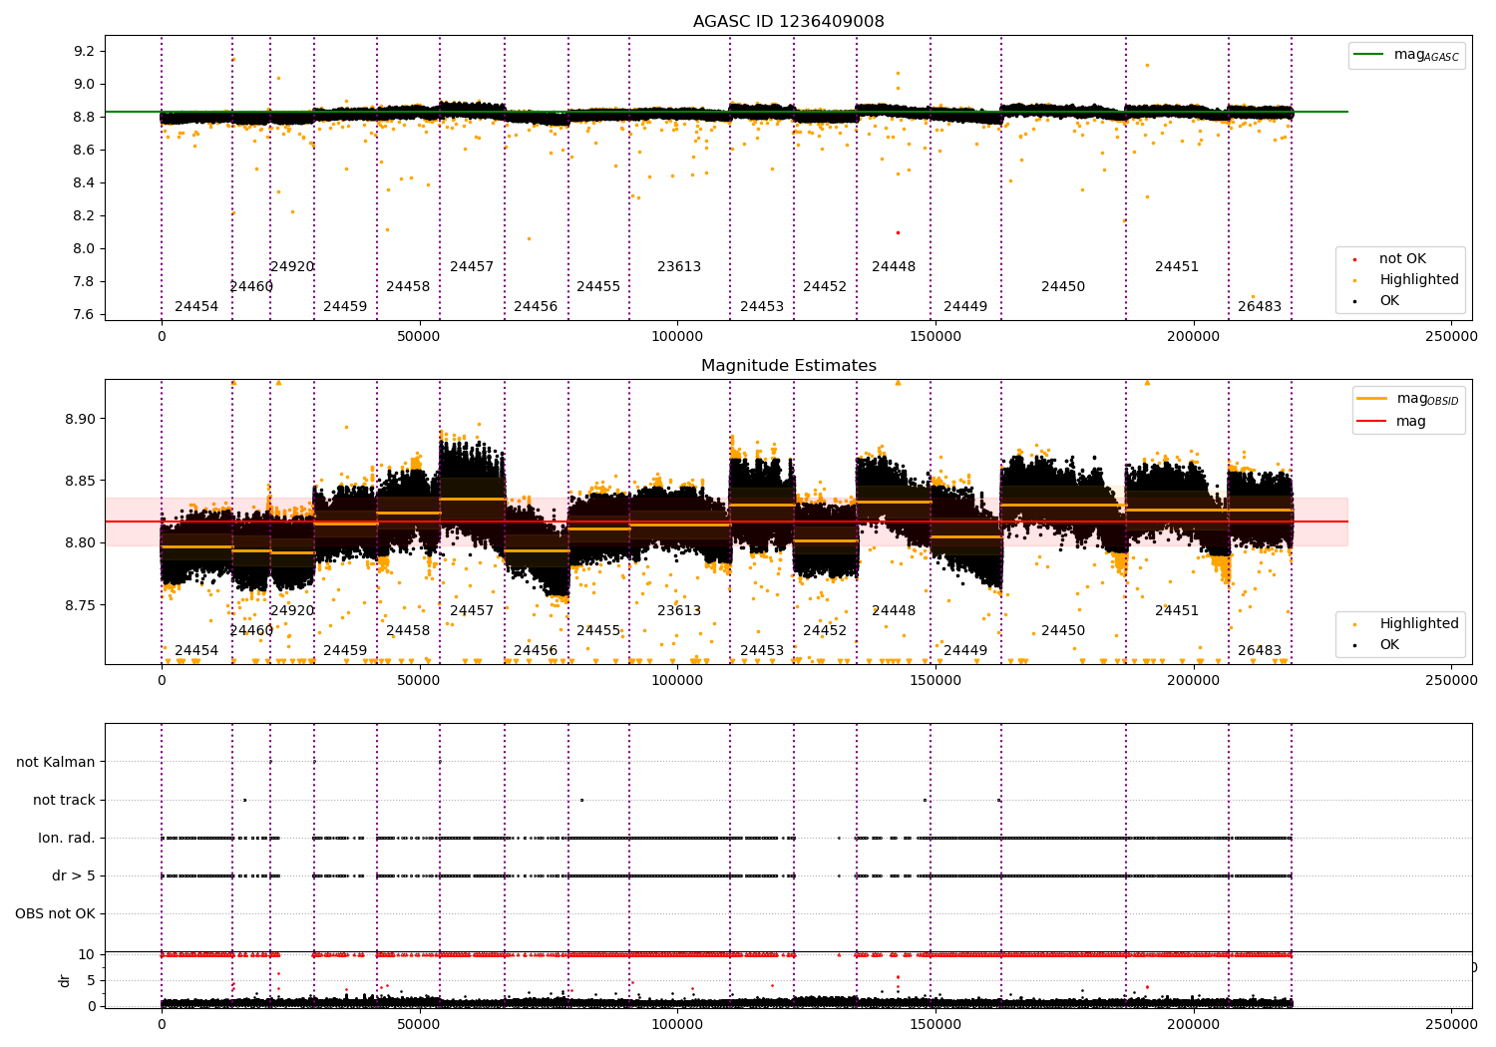Click the 8.90 y-axis tick label

coord(81,419)
